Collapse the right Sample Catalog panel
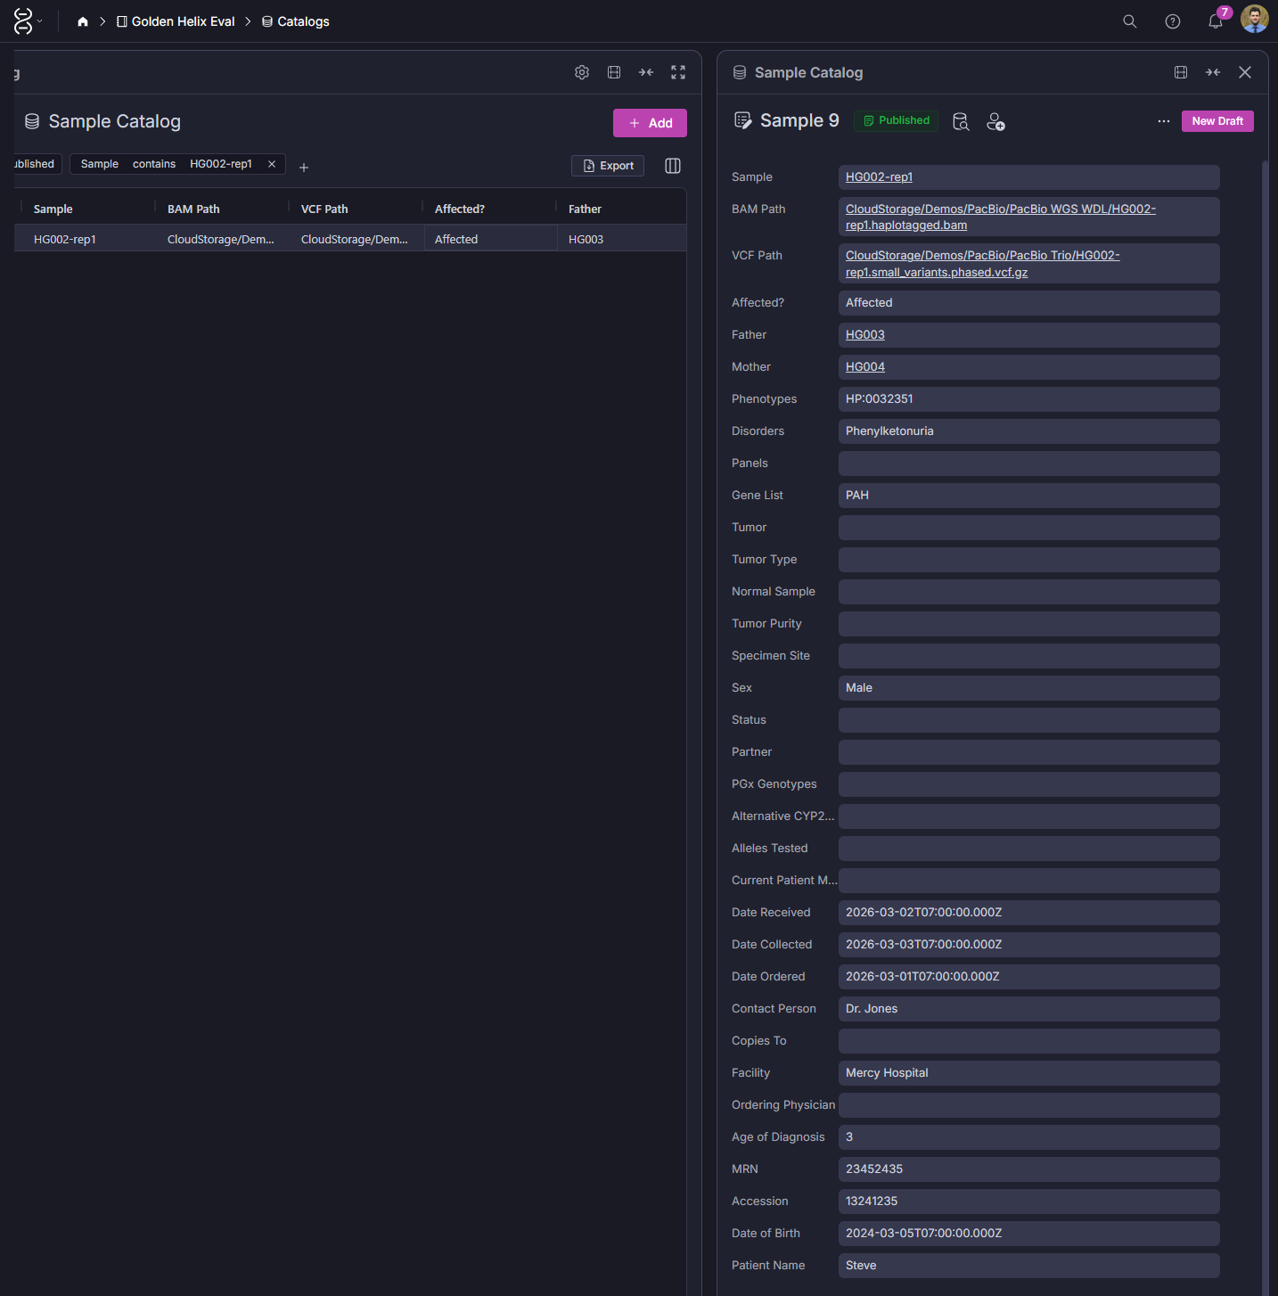 coord(1213,72)
